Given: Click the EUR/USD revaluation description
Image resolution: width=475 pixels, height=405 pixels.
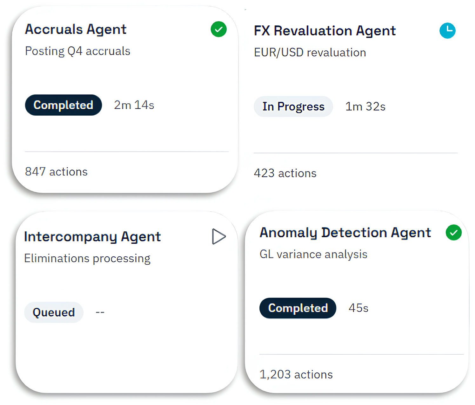Looking at the screenshot, I should 310,53.
